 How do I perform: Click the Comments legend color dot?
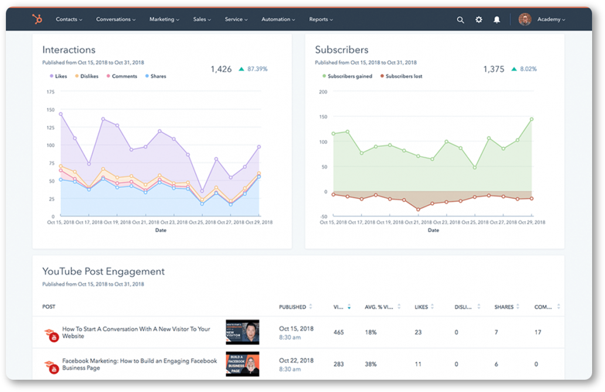point(108,76)
